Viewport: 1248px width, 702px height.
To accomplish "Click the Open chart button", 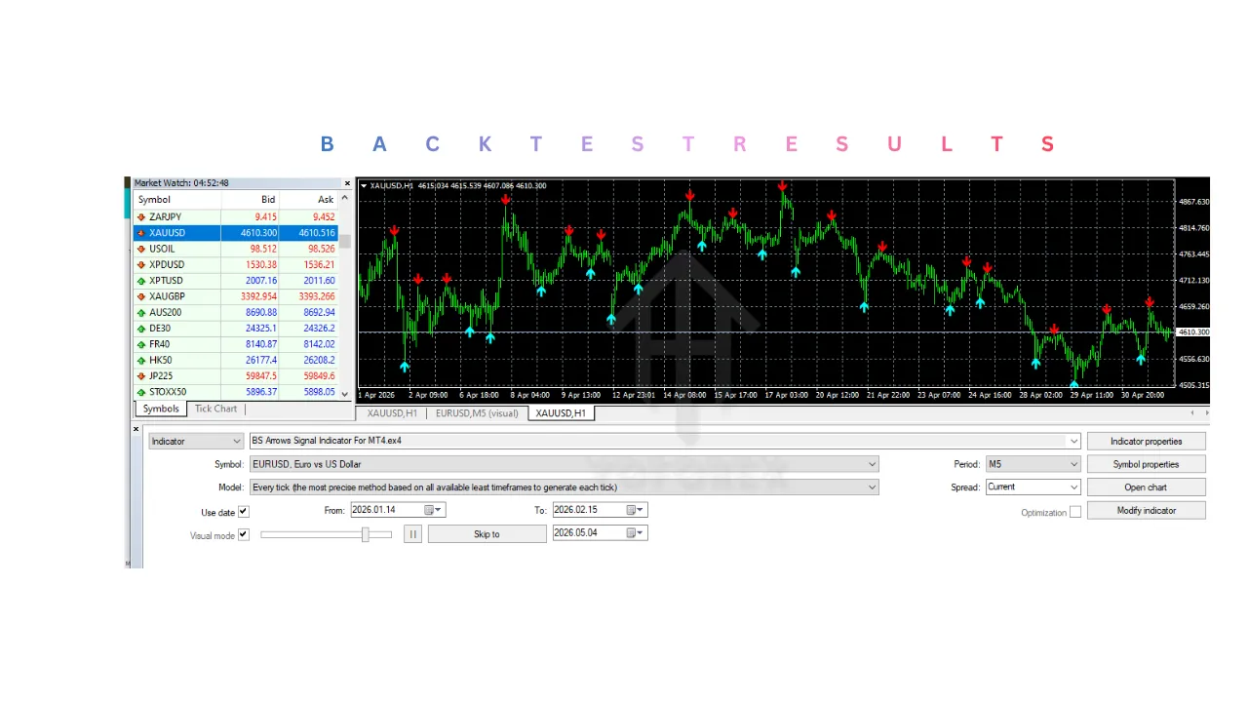I will [x=1146, y=487].
